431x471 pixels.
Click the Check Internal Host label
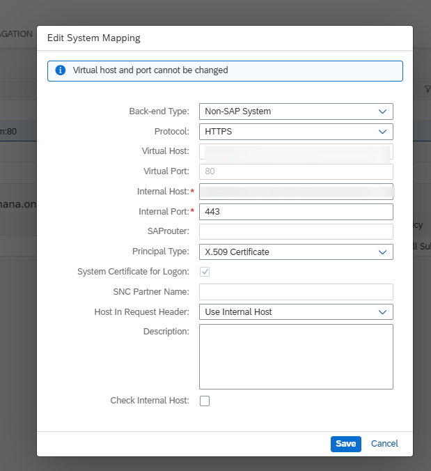click(x=150, y=401)
